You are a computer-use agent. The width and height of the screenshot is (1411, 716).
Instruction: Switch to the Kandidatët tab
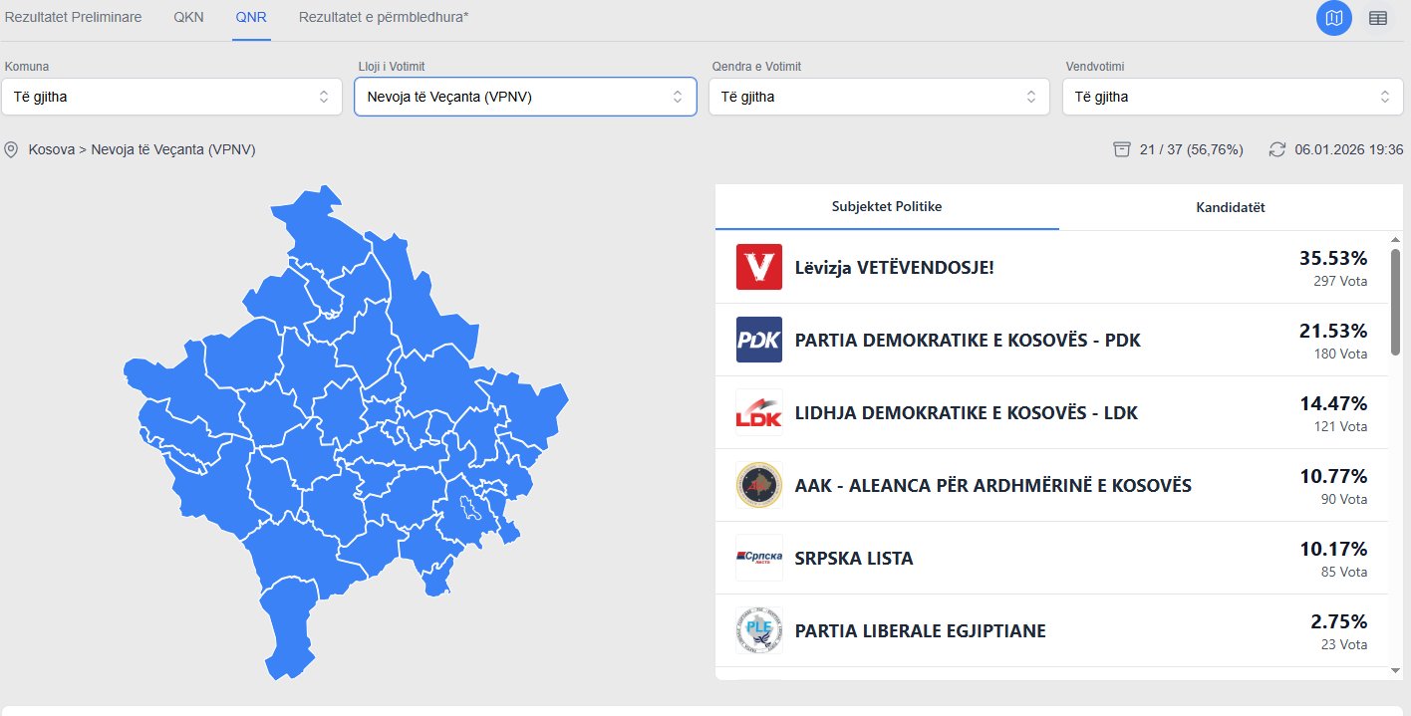pyautogui.click(x=1231, y=207)
